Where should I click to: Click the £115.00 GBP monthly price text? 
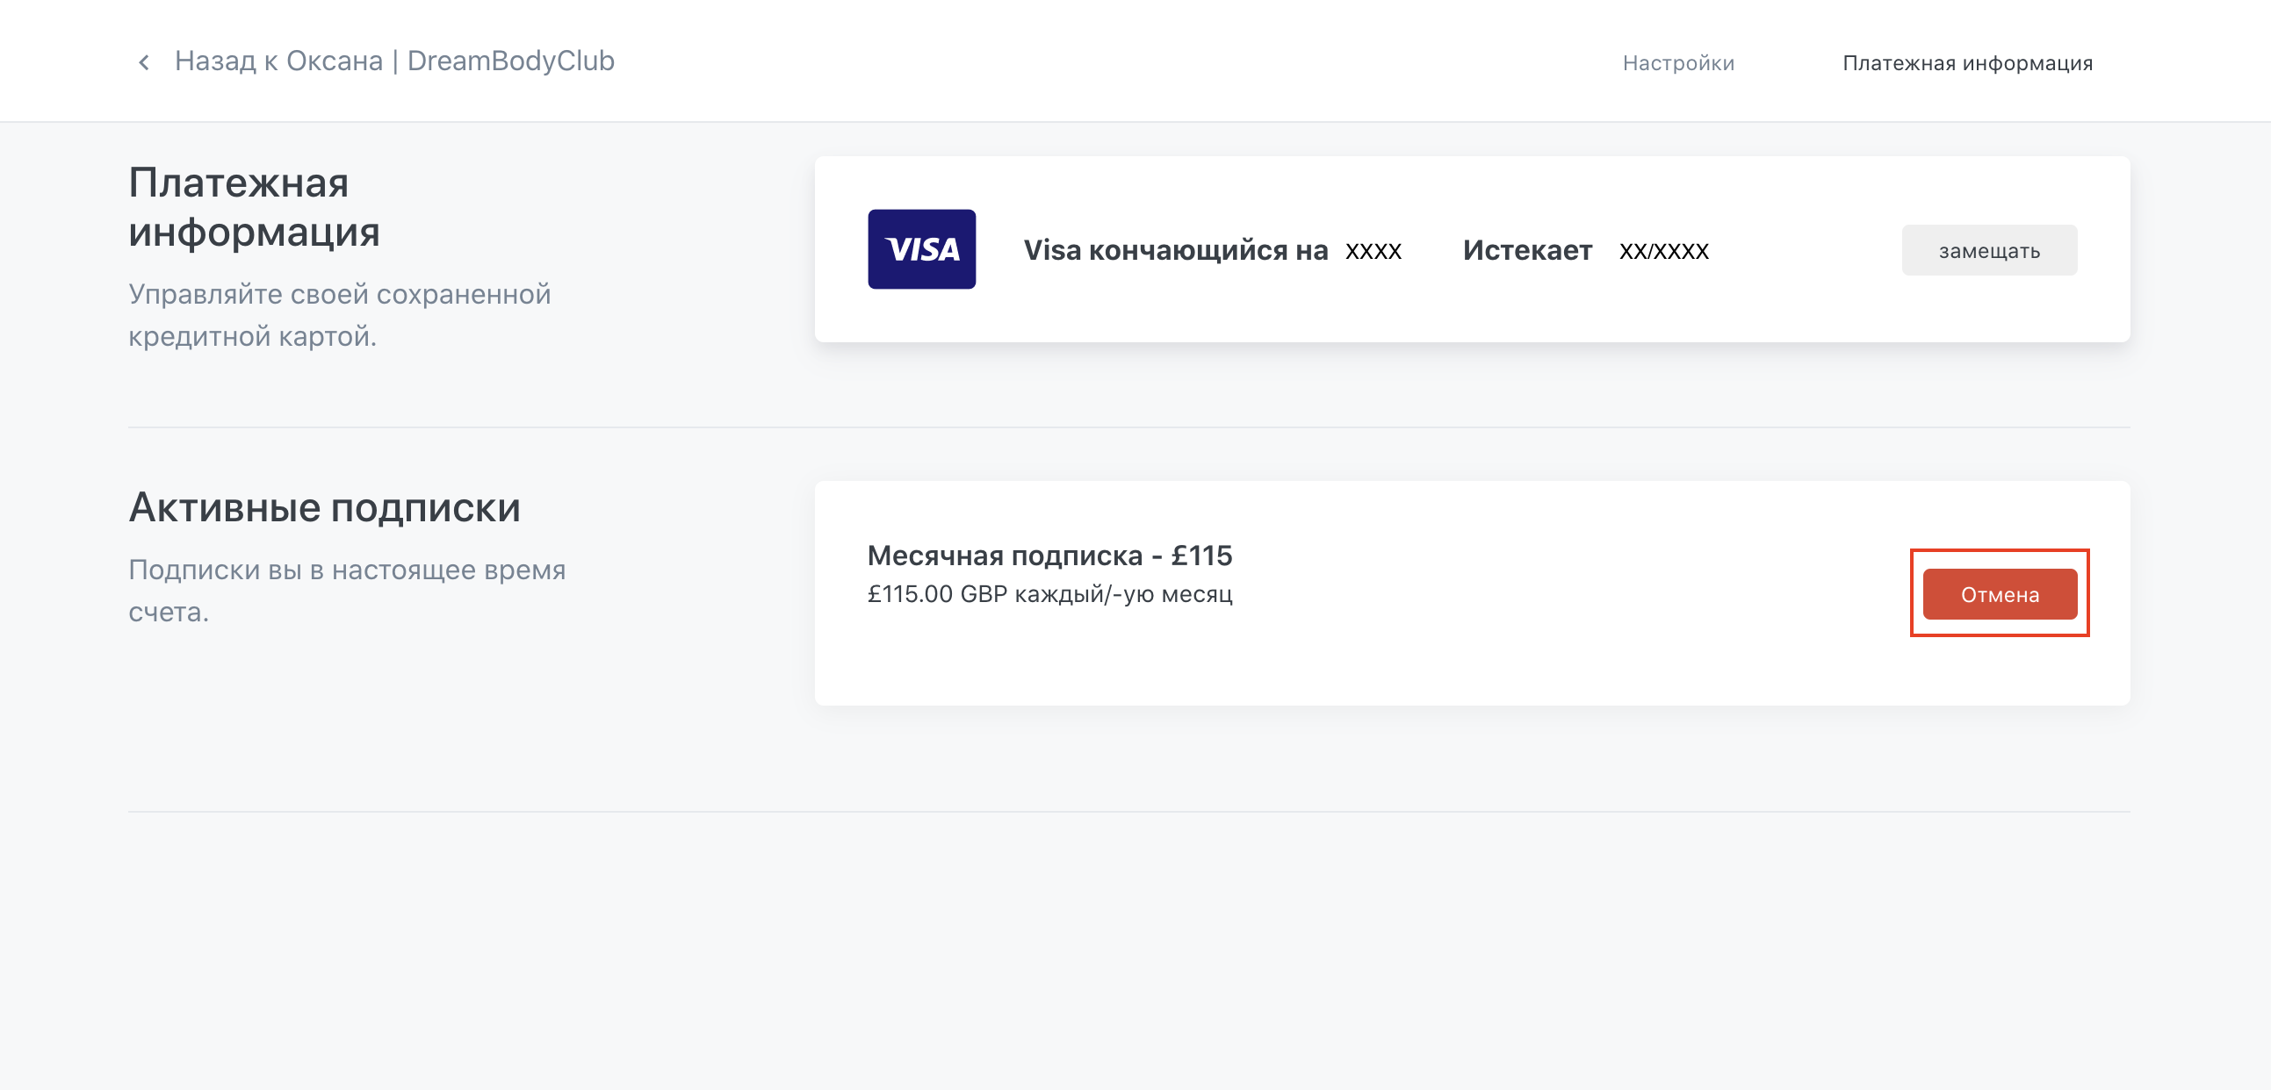pyautogui.click(x=1049, y=595)
